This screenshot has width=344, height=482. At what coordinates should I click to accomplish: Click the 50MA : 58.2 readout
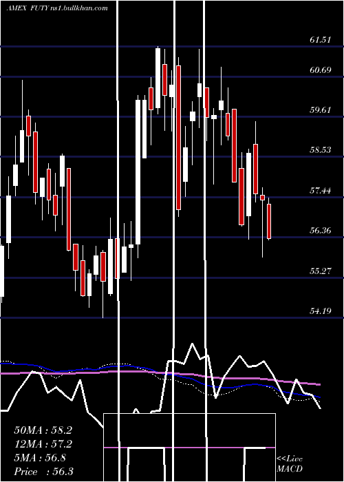click(x=43, y=430)
